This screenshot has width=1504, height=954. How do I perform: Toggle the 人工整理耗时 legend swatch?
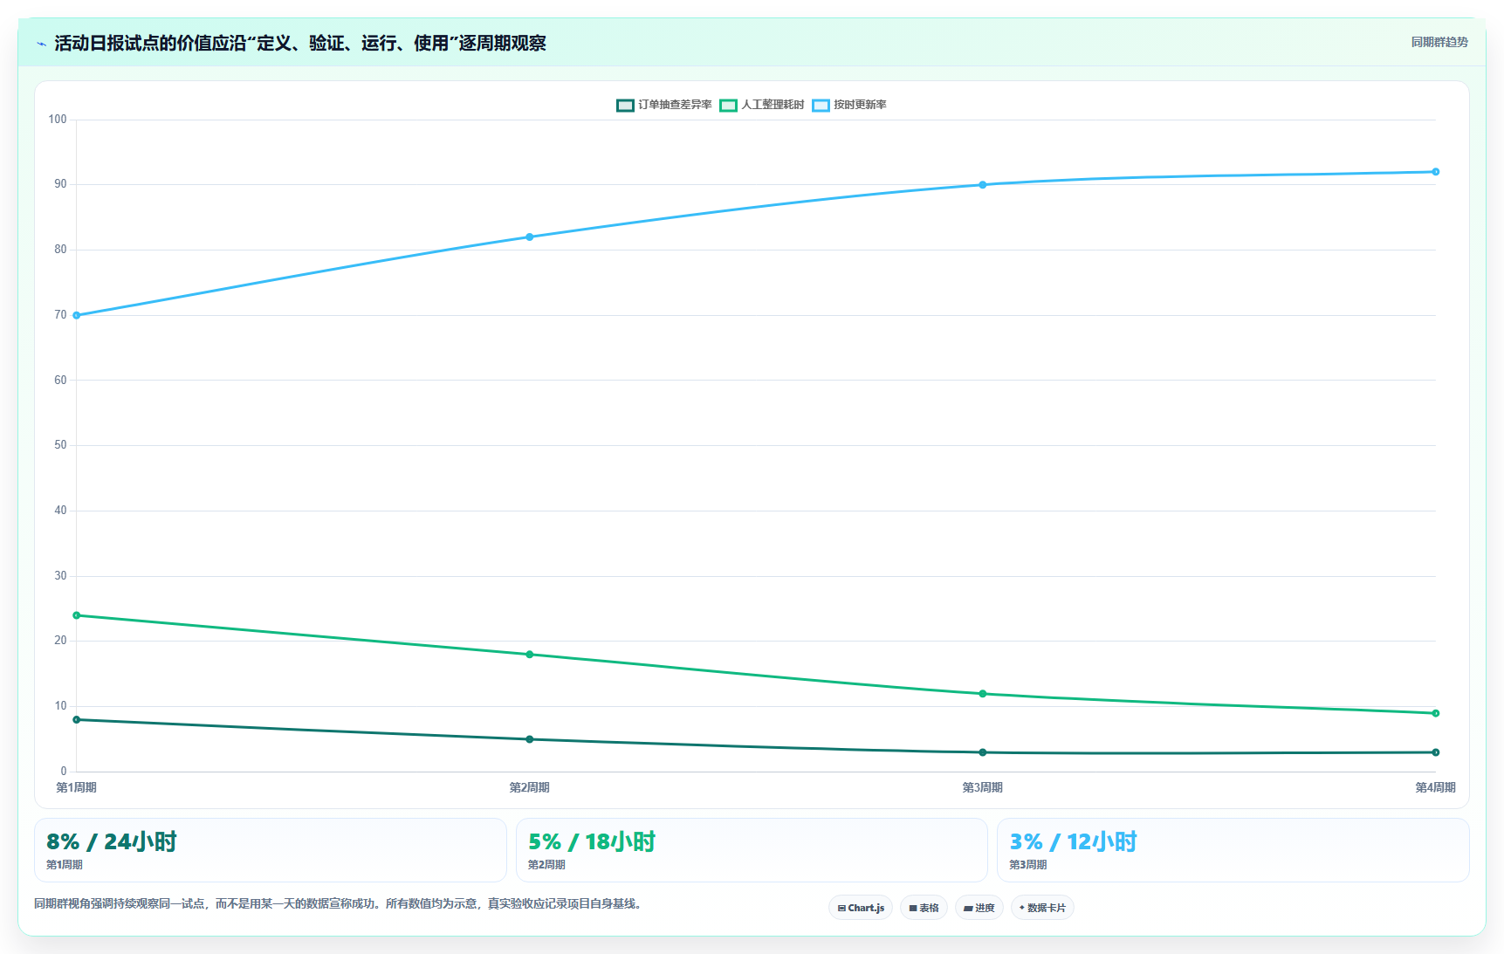tap(728, 106)
